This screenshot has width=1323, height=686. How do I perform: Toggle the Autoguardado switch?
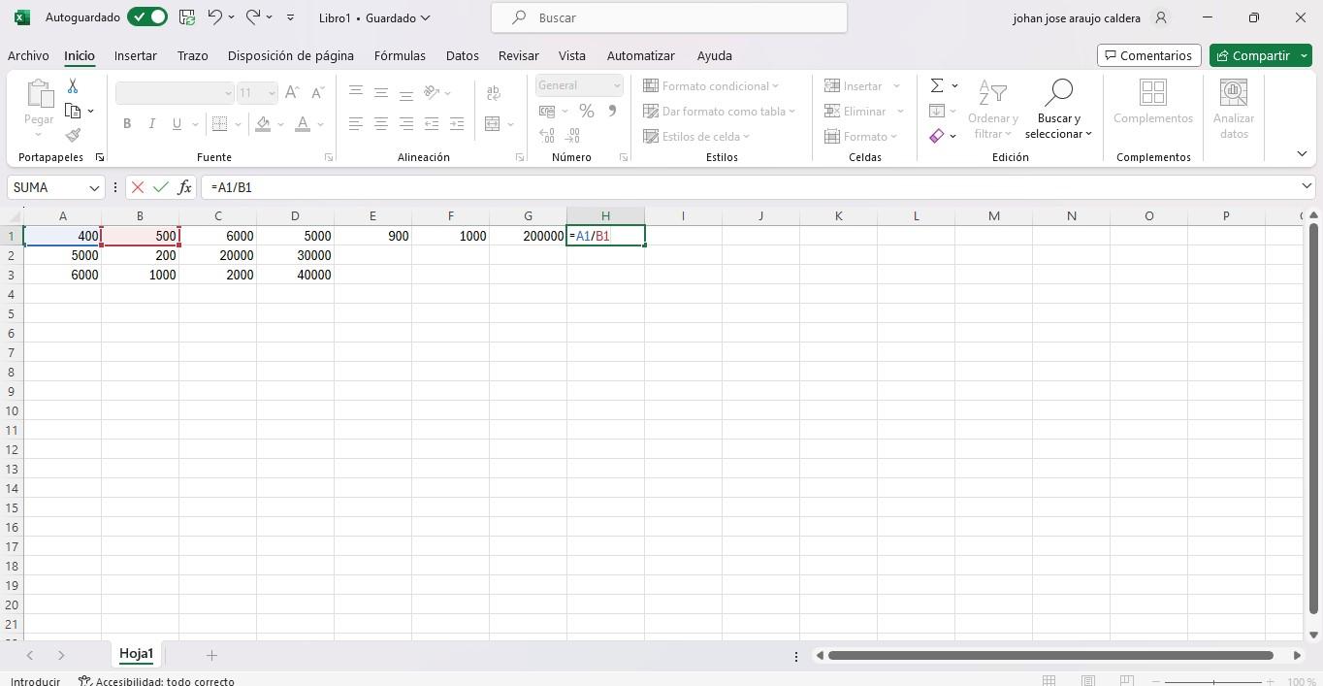pos(147,17)
